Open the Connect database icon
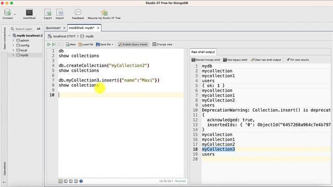Screen dimensions: 333x187 (8, 12)
